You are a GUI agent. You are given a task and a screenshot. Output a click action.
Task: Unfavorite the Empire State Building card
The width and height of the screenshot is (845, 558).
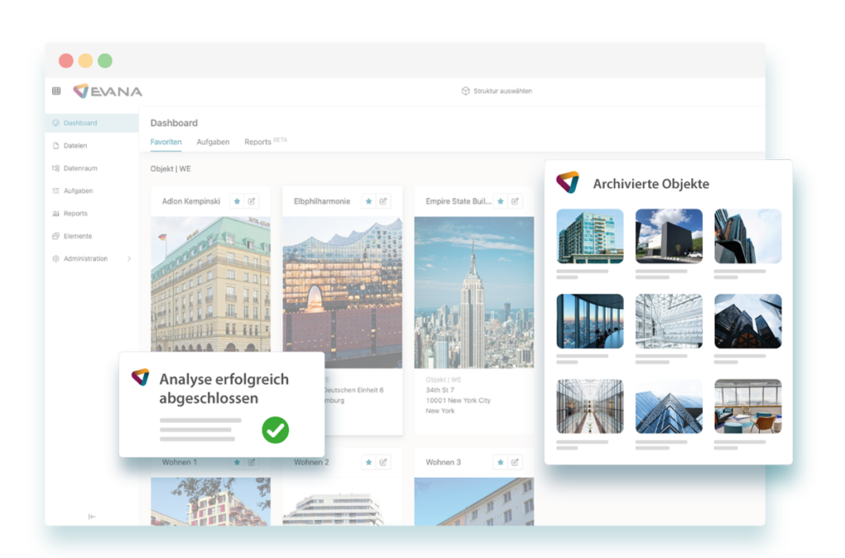499,201
